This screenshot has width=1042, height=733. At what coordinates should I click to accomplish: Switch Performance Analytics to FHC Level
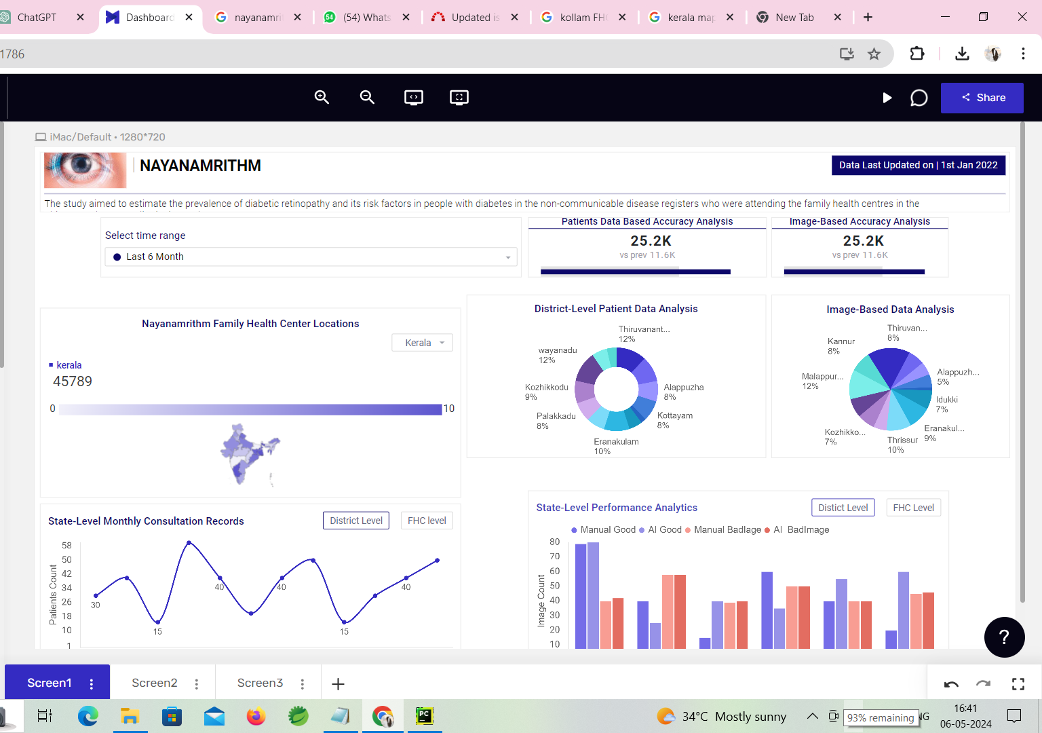coord(913,508)
